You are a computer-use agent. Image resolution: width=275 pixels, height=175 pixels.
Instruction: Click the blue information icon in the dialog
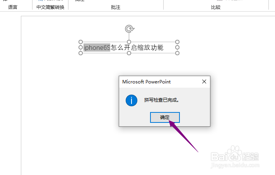[132, 100]
